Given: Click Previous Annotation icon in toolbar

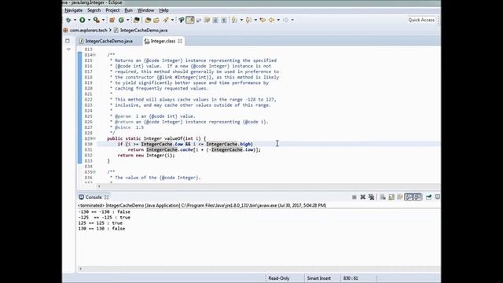Looking at the screenshot, I should click(248, 20).
